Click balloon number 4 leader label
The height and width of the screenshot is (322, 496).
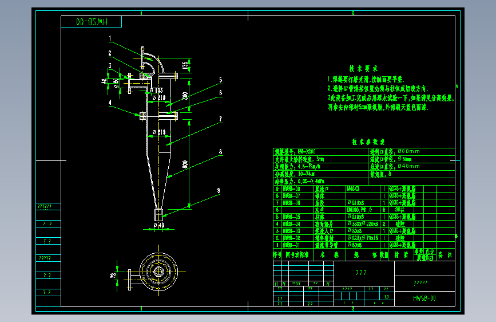coord(110,103)
